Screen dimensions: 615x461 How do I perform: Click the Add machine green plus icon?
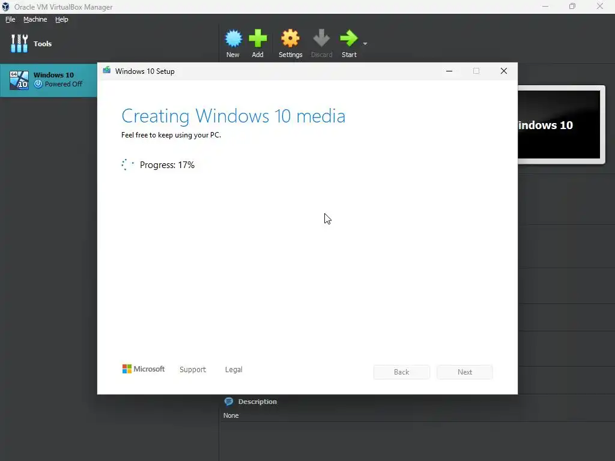tap(258, 38)
